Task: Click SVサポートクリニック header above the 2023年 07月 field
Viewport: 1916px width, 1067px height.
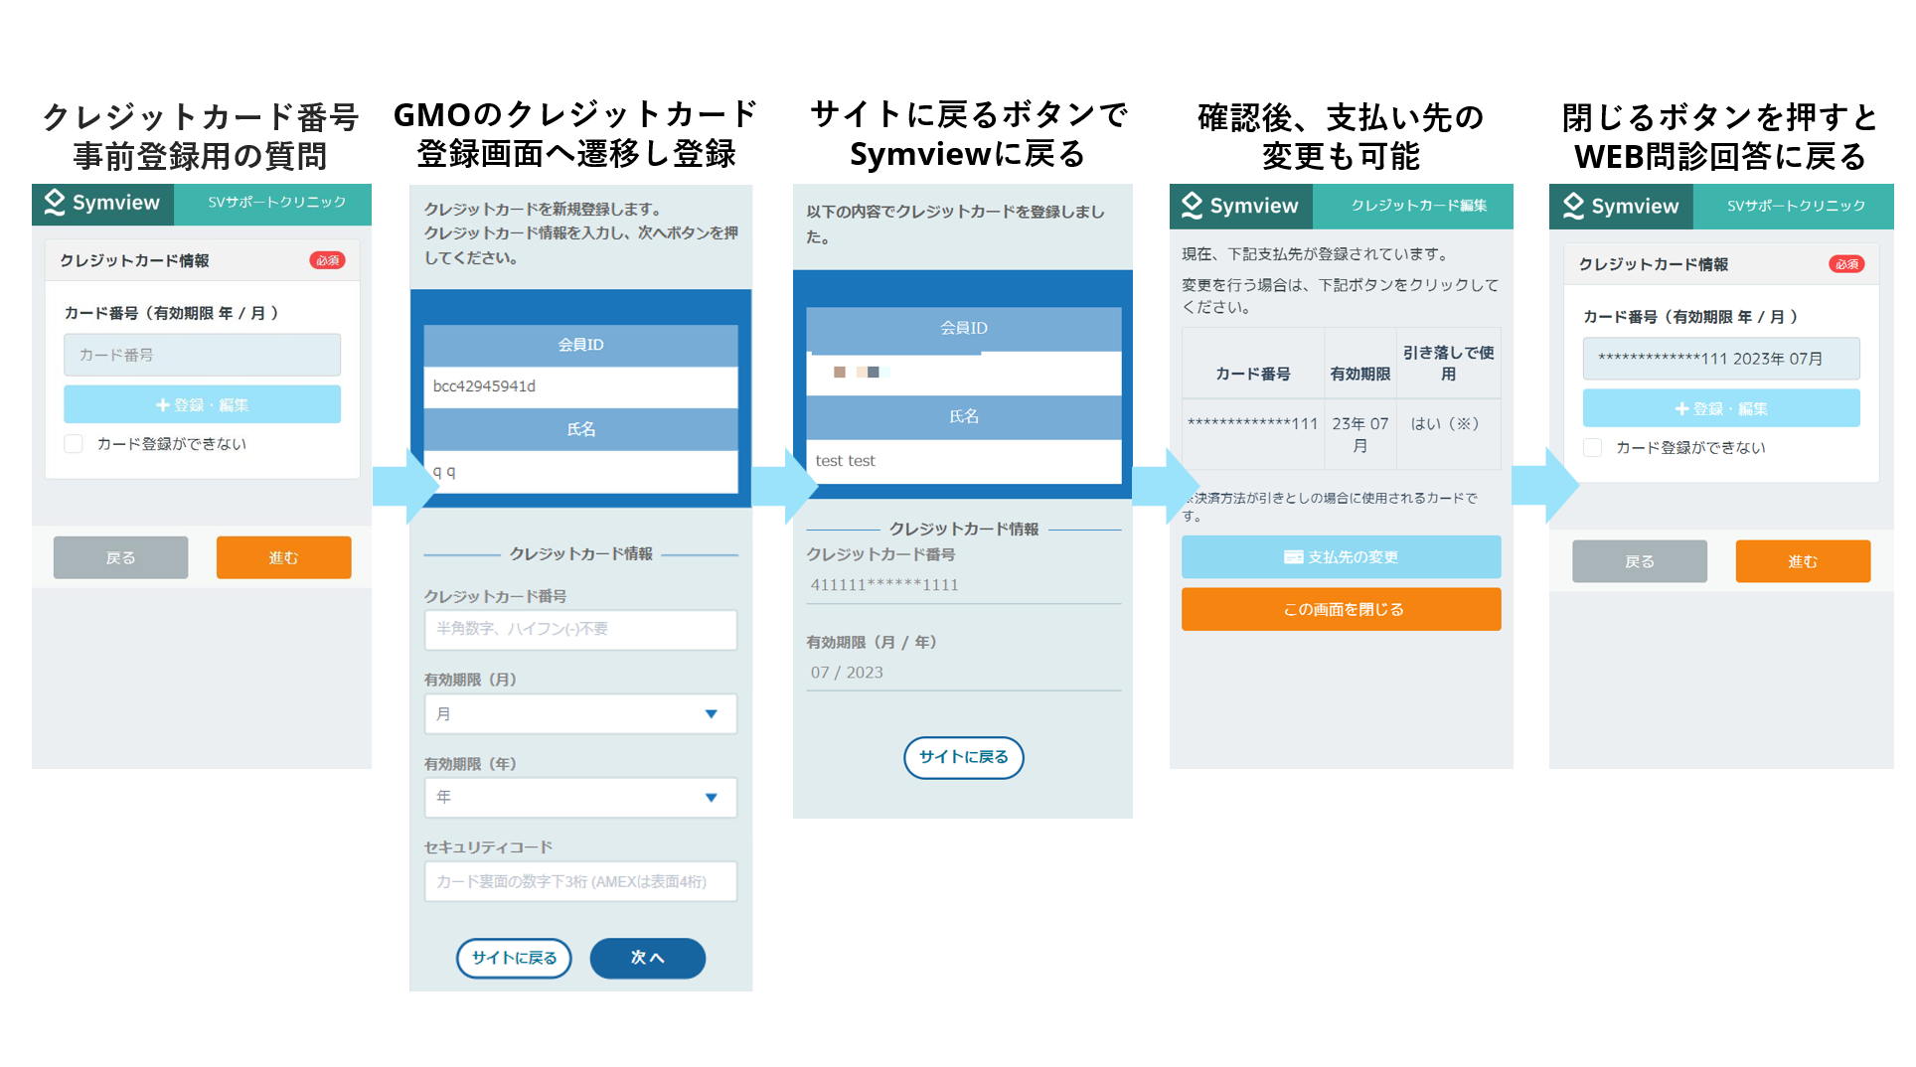Action: [x=1796, y=206]
